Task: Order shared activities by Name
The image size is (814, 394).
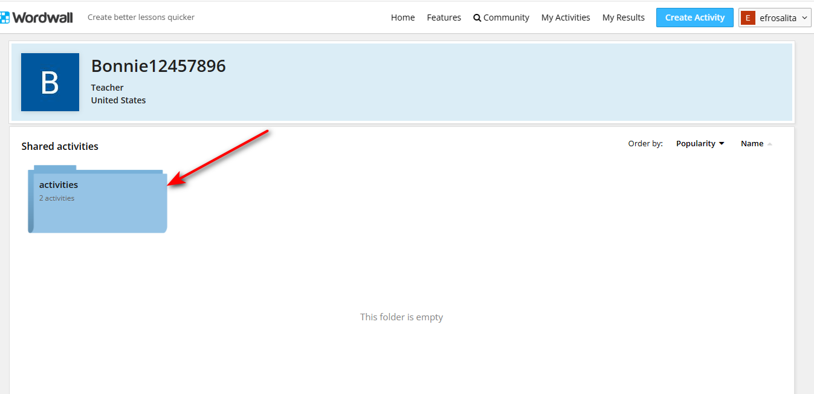Action: (752, 144)
